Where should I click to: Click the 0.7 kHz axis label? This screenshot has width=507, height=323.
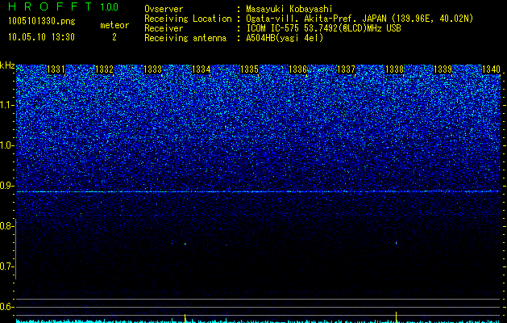click(x=7, y=266)
